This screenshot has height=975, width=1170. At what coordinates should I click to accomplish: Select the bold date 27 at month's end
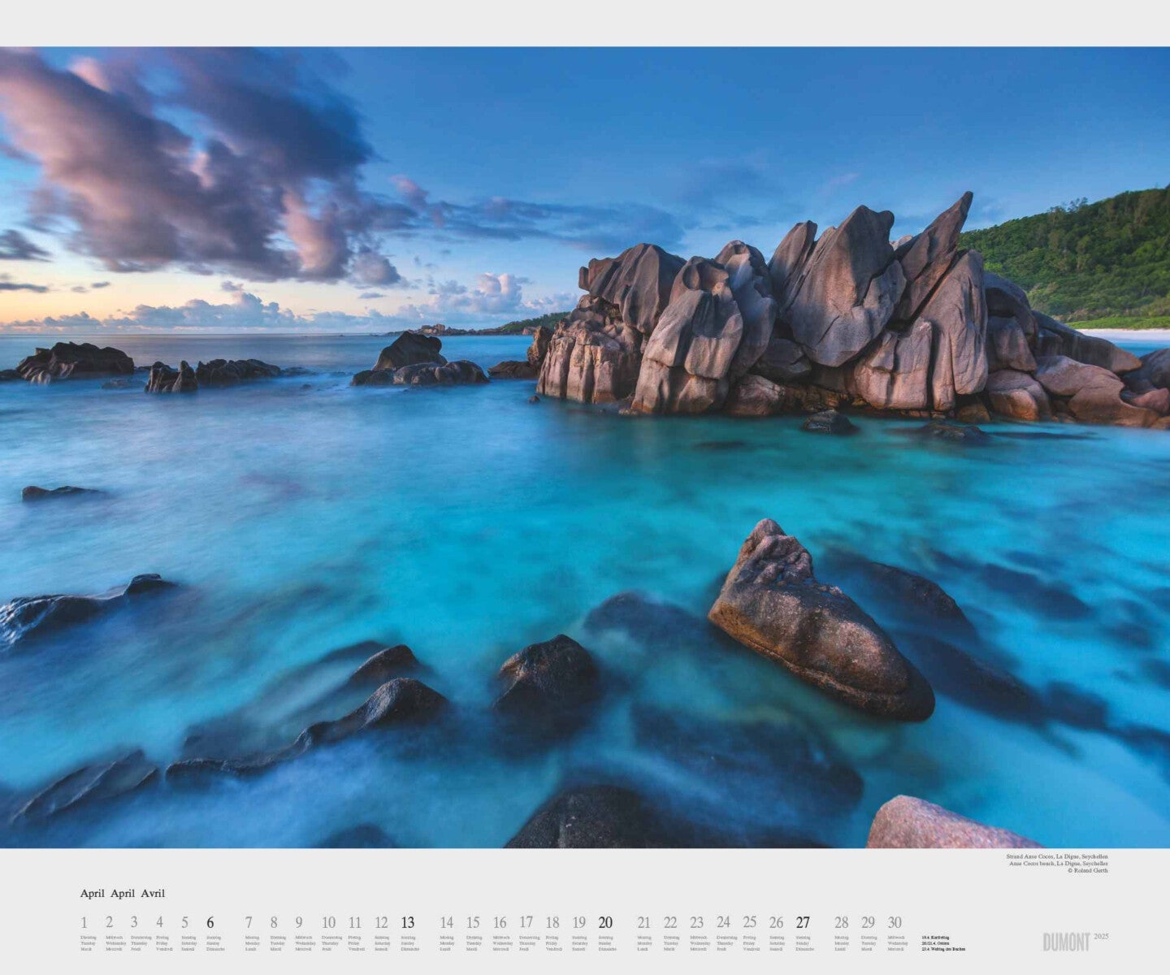[x=804, y=922]
